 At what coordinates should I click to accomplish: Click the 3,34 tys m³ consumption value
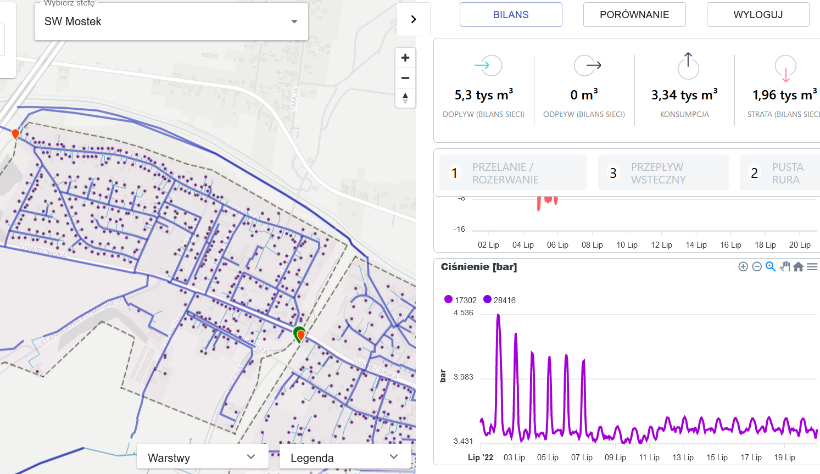(x=684, y=94)
